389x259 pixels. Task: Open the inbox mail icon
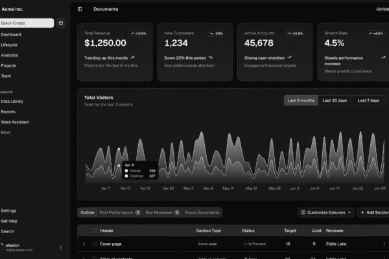coord(61,23)
